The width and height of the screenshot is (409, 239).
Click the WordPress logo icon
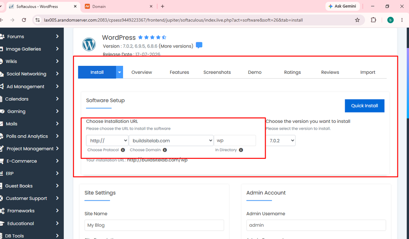(x=89, y=44)
